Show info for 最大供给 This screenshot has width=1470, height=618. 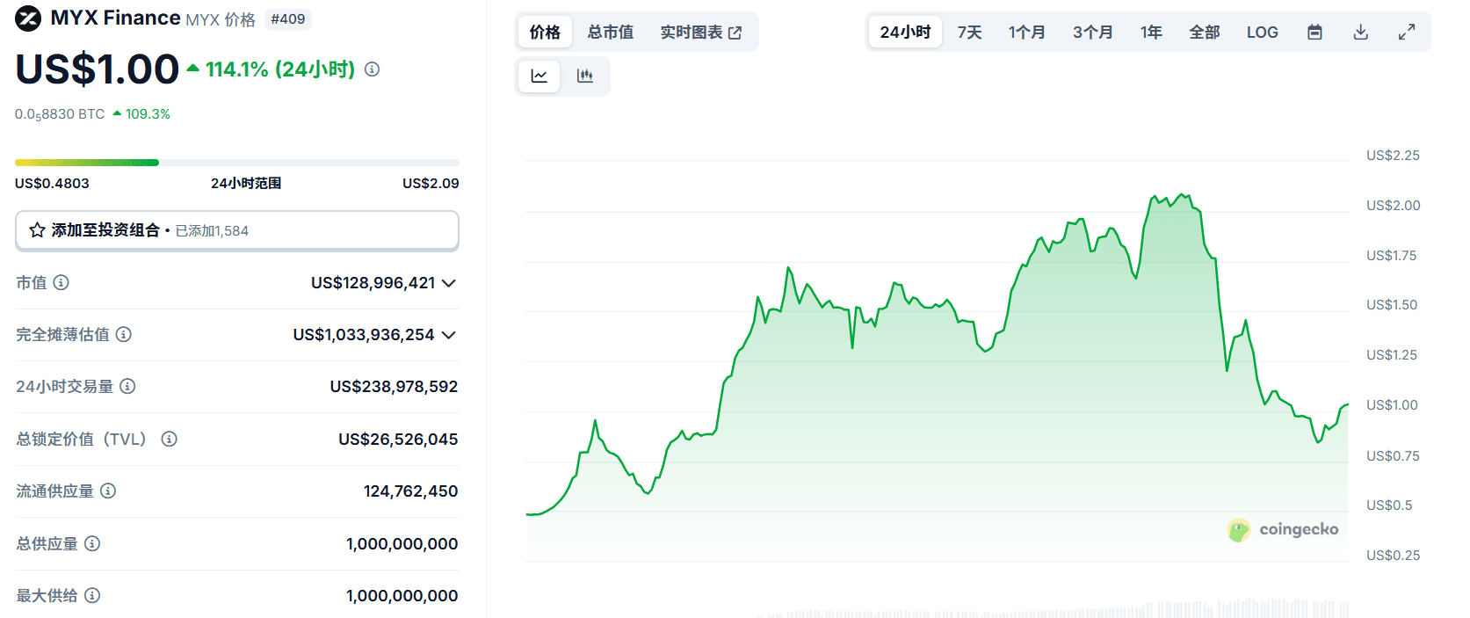92,595
